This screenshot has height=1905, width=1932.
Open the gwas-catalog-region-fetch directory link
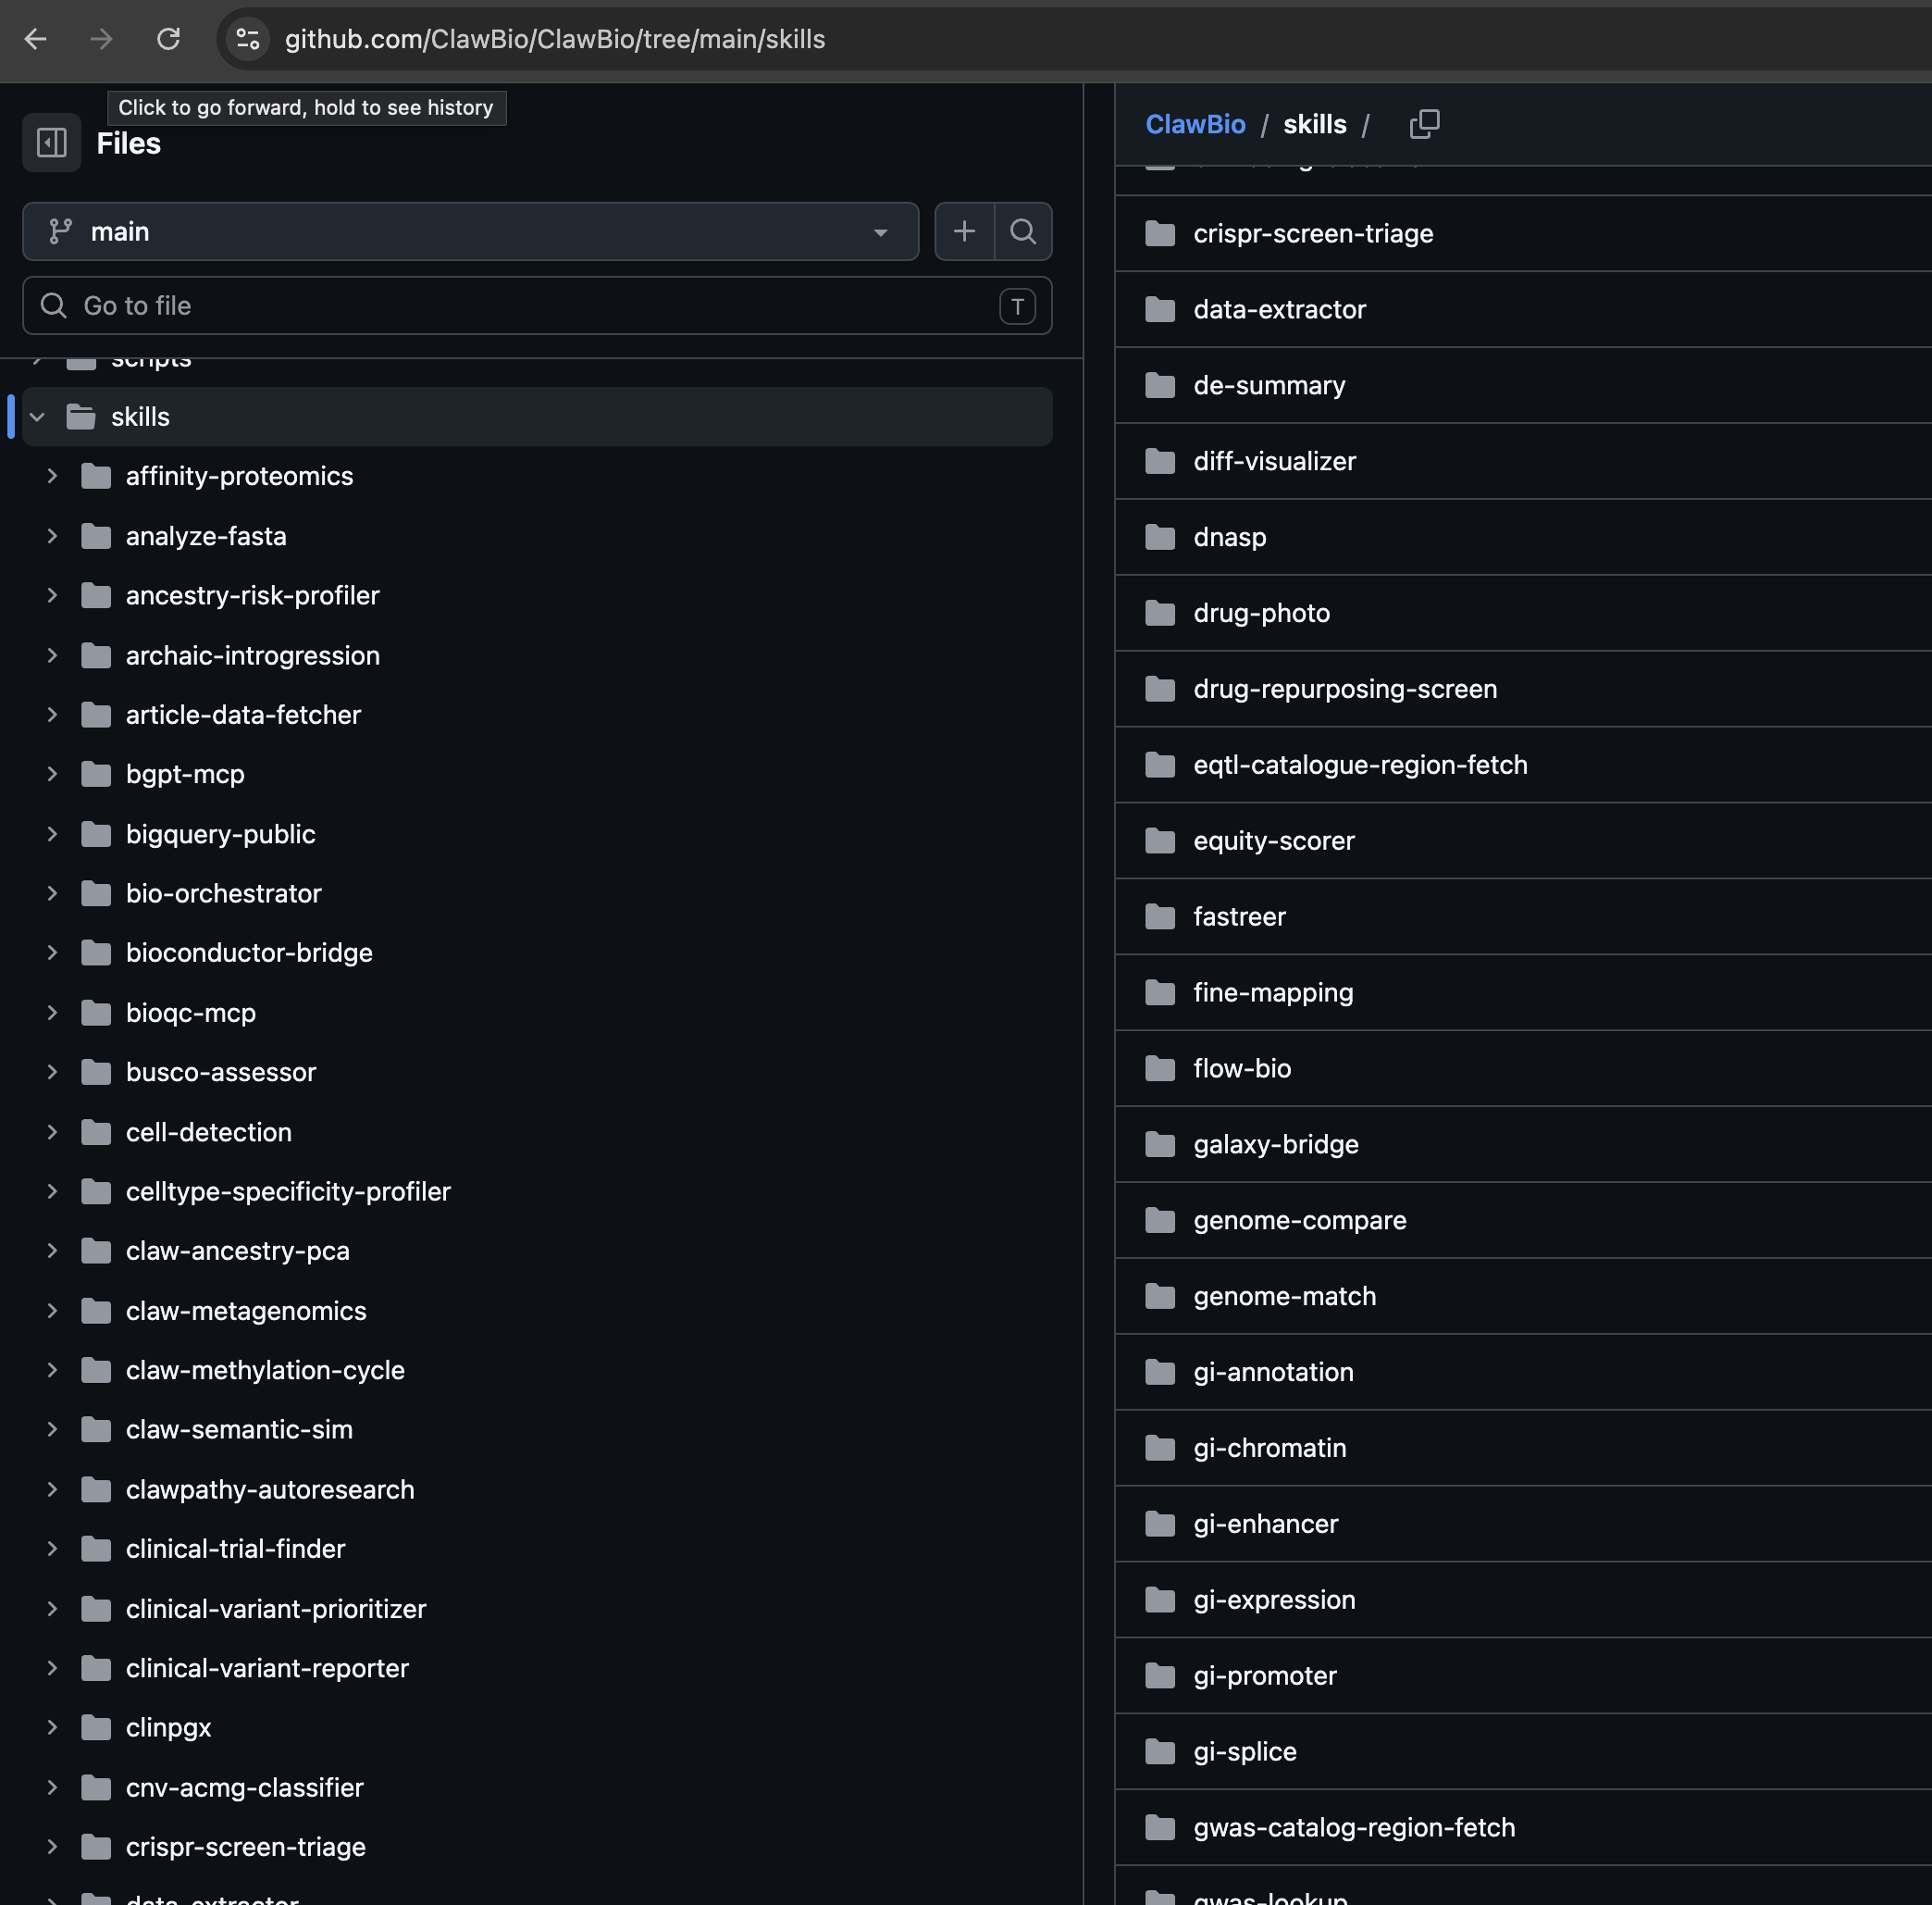[1354, 1828]
